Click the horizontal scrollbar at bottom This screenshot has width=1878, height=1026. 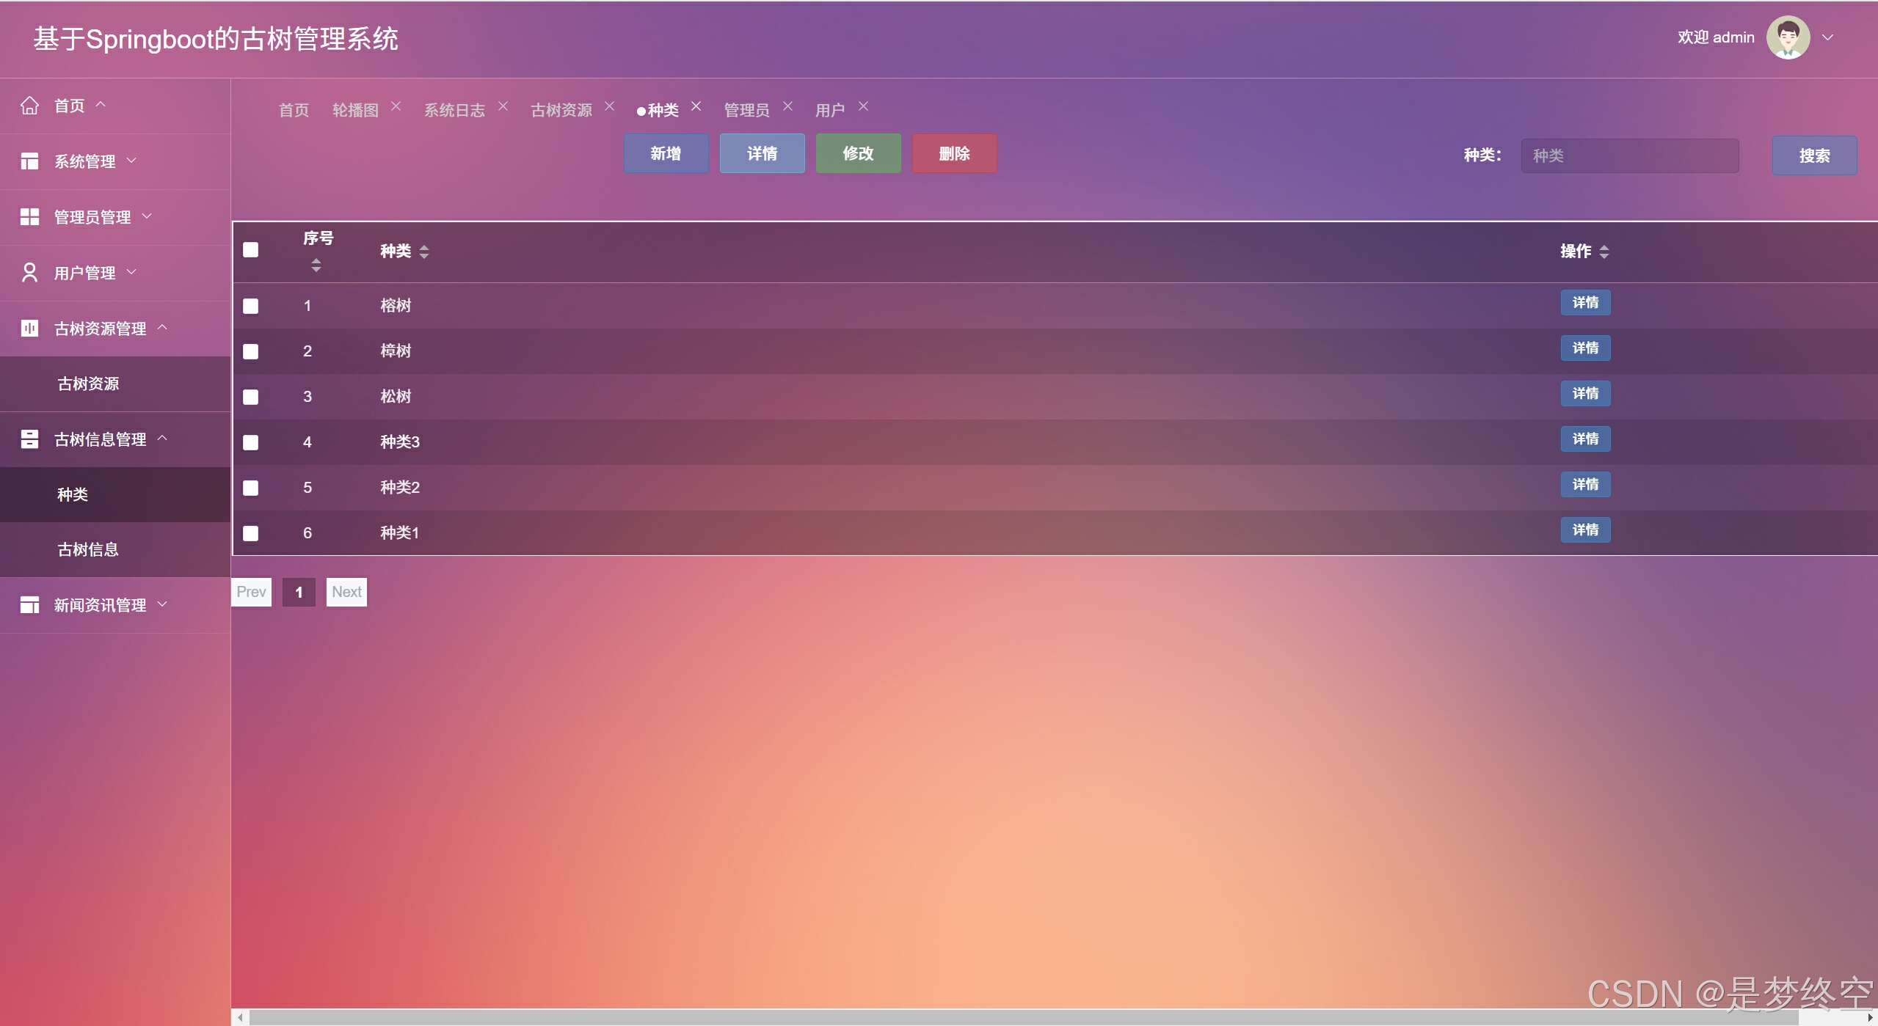pos(1024,1017)
